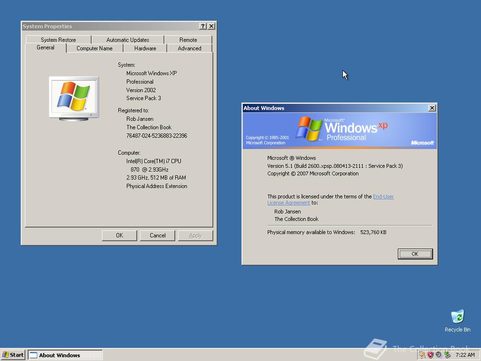
Task: Open the Remote tab
Action: click(x=188, y=39)
